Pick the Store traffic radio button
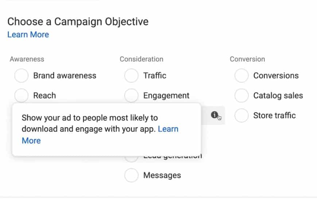This screenshot has width=317, height=199. 241,116
